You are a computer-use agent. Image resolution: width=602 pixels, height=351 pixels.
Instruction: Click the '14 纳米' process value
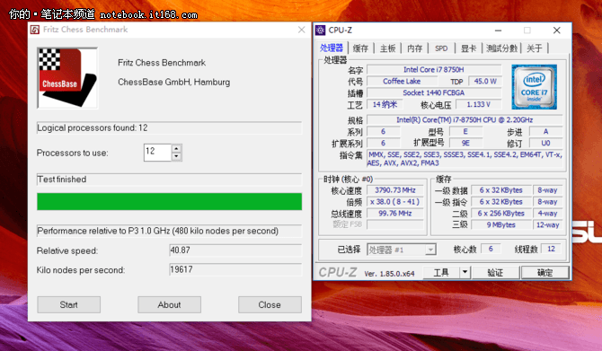385,104
